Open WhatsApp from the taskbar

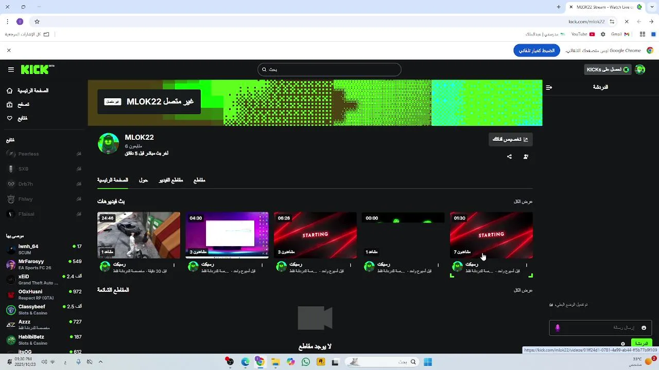[x=306, y=362]
